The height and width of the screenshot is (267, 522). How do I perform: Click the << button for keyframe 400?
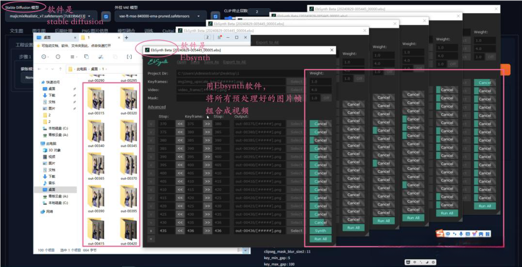tap(180, 165)
